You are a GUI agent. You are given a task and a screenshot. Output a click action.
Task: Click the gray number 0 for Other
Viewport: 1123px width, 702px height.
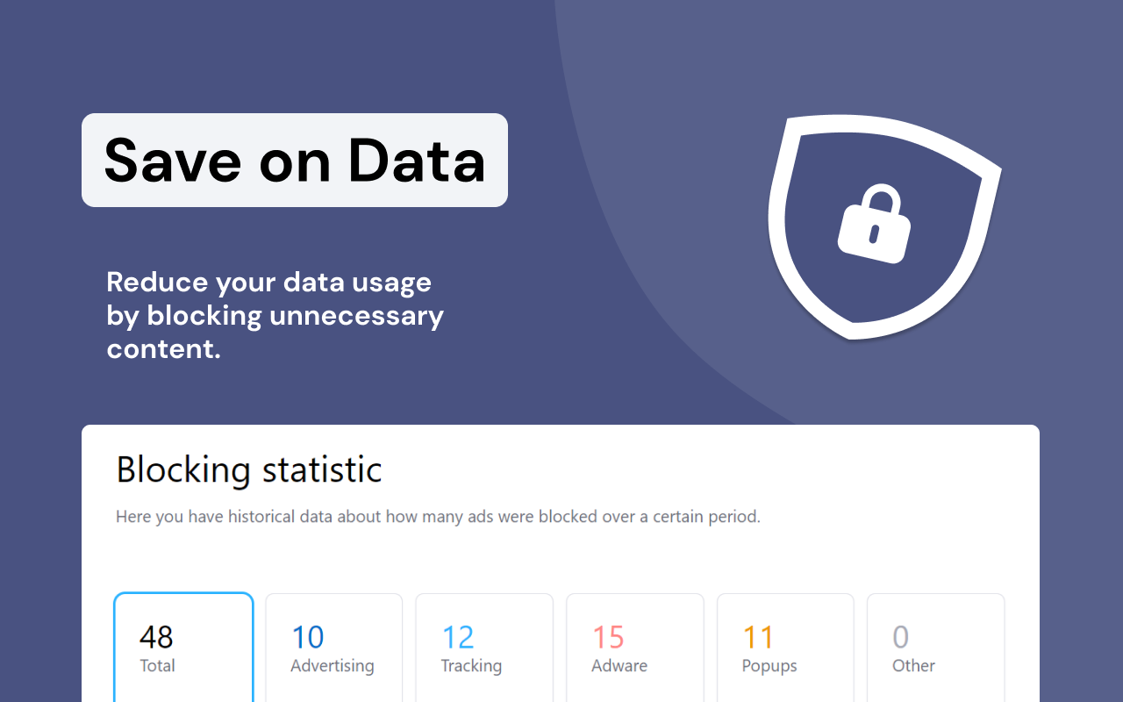tap(900, 637)
